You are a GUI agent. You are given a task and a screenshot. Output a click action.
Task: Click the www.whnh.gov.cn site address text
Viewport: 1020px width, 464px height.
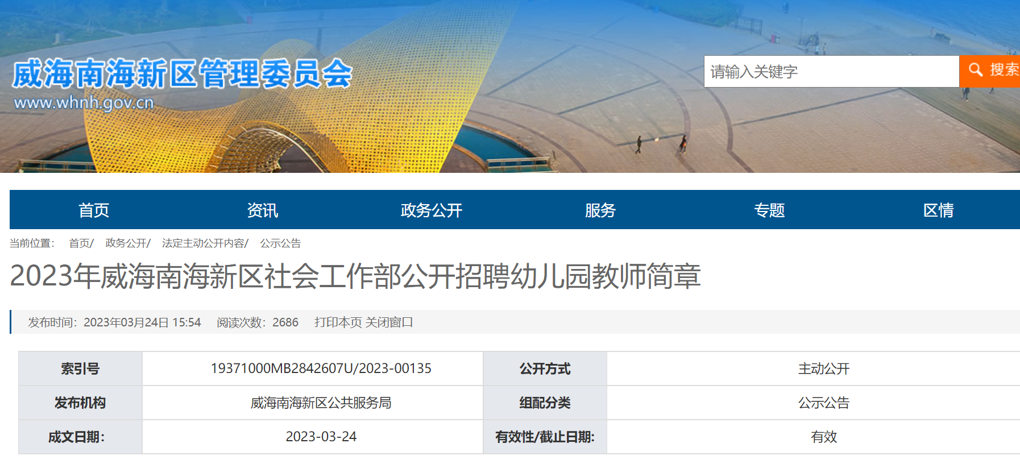coord(84,103)
